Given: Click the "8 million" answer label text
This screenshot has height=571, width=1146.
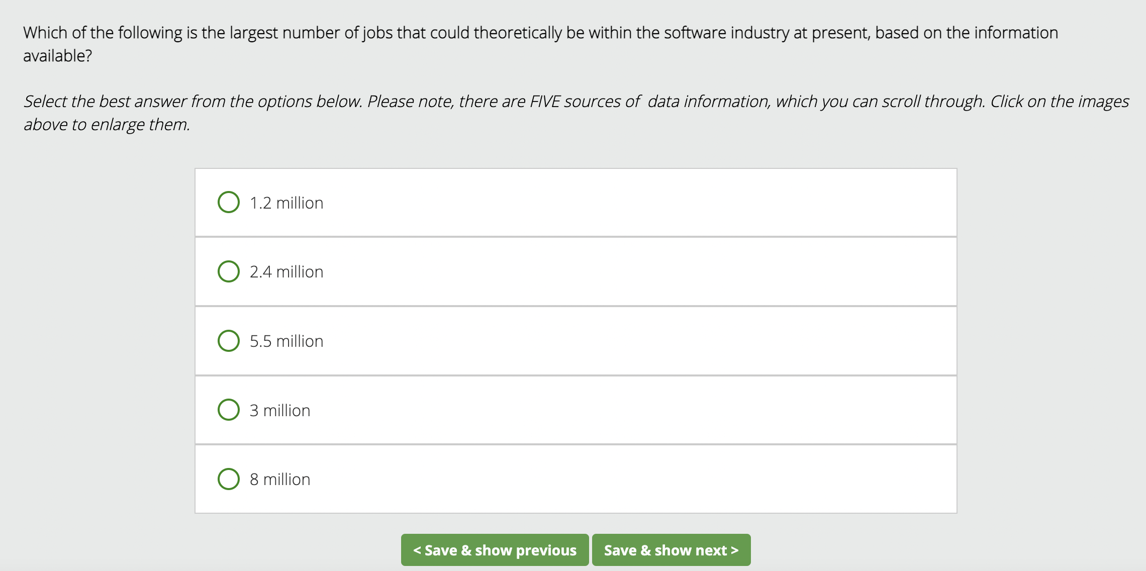Looking at the screenshot, I should coord(280,480).
